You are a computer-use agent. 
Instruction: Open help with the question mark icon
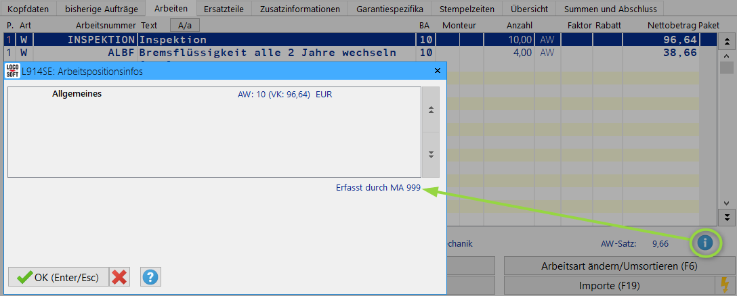tap(150, 276)
